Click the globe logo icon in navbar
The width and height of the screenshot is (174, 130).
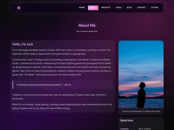(x=19, y=8)
